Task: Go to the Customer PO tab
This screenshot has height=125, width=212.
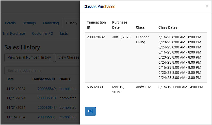Action: [42, 33]
